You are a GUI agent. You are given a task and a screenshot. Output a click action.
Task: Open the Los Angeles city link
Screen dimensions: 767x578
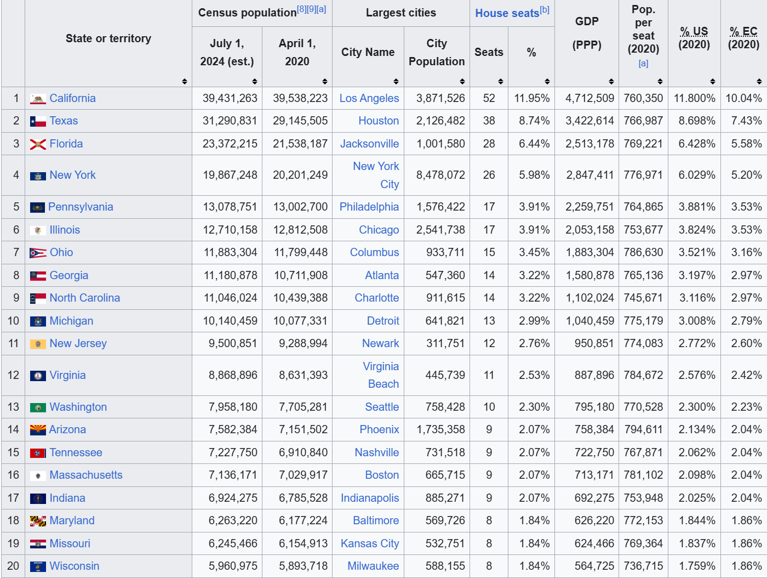tap(369, 98)
